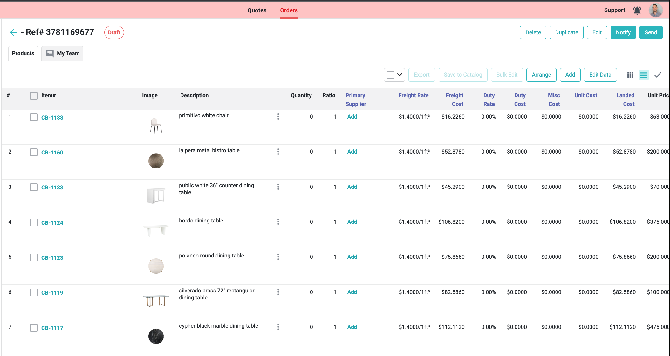Image resolution: width=670 pixels, height=356 pixels.
Task: Click the checkmark icon beside view toggles
Action: (x=658, y=75)
